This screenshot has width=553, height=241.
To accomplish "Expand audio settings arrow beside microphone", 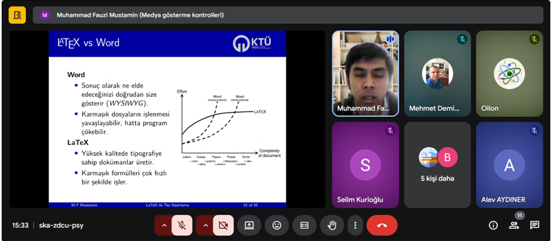I will point(164,225).
